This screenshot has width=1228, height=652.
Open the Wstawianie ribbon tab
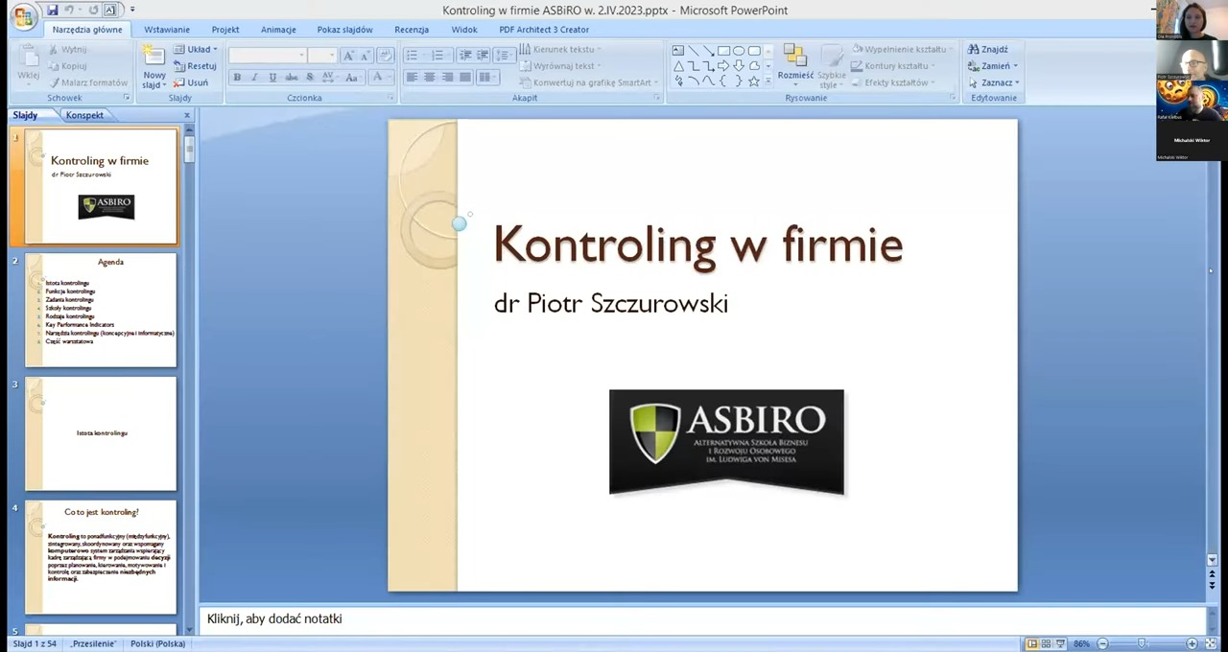coord(167,30)
